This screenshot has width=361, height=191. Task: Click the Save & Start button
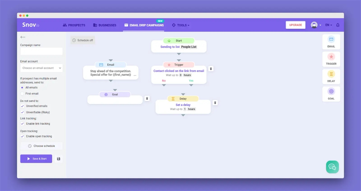[36, 159]
